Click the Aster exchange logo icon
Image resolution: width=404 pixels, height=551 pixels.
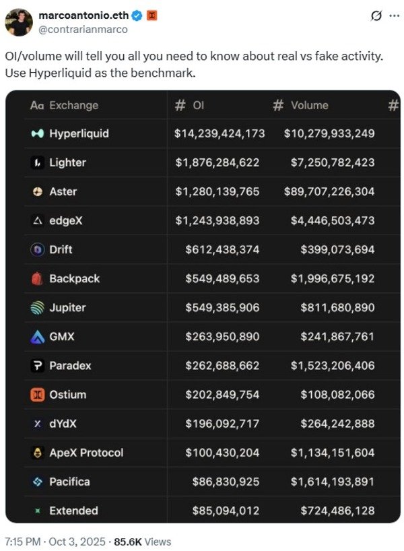tap(38, 191)
